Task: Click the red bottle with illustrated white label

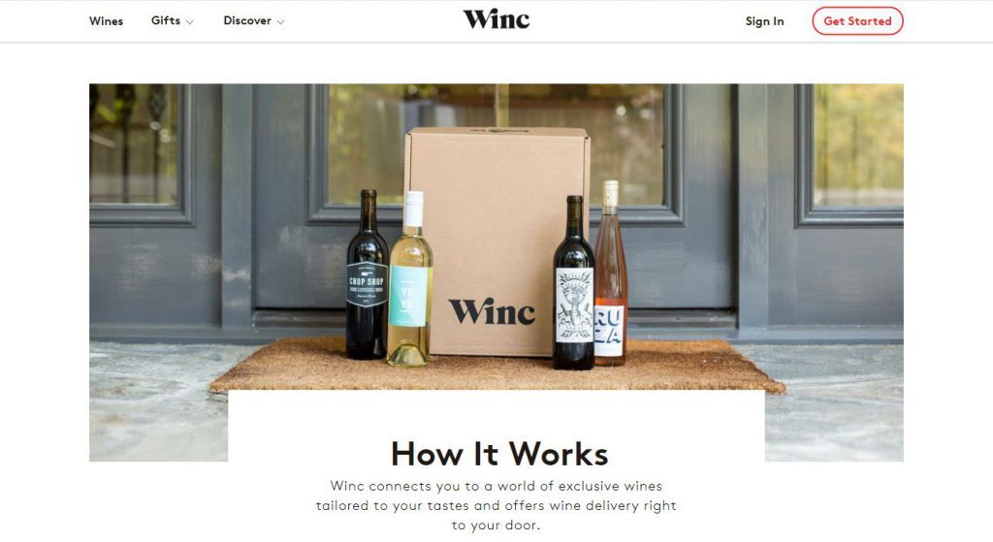Action: [574, 283]
